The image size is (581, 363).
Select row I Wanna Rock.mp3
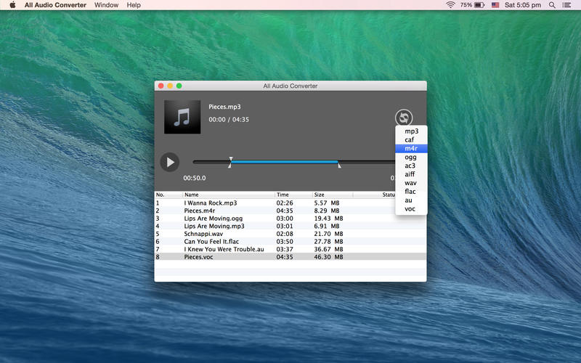[x=290, y=203]
